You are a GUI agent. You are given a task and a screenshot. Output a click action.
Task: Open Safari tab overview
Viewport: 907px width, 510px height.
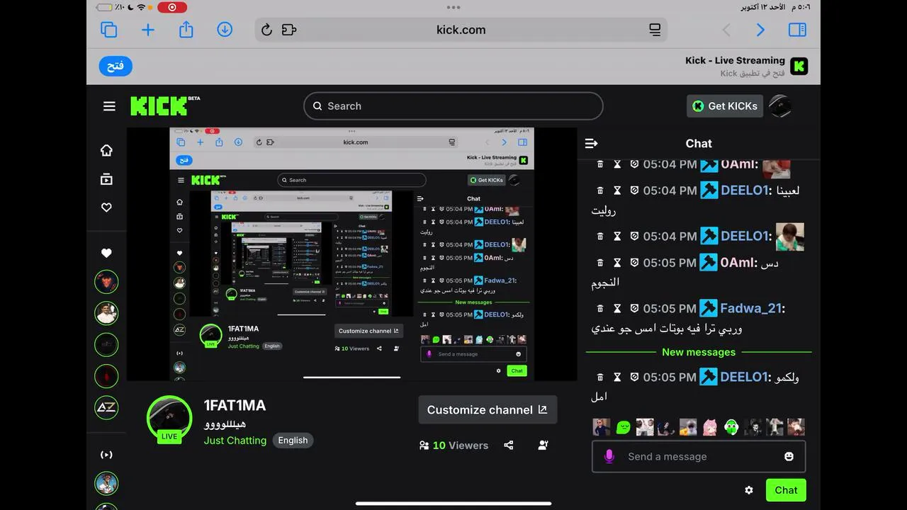tap(108, 30)
